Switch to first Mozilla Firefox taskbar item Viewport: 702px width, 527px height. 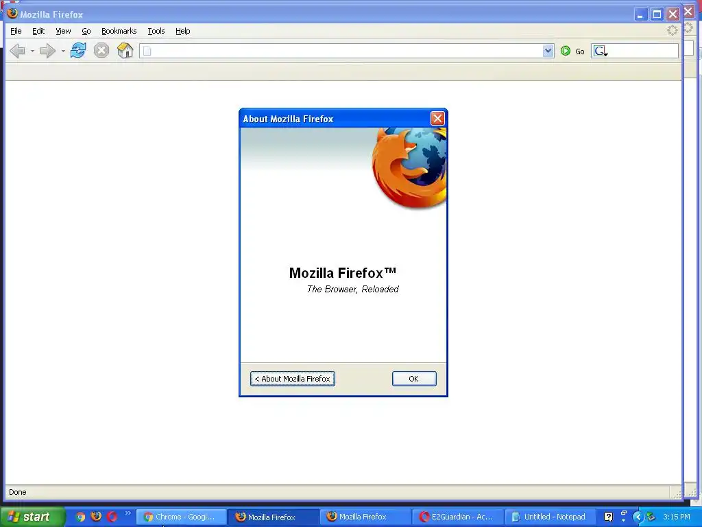pos(273,517)
